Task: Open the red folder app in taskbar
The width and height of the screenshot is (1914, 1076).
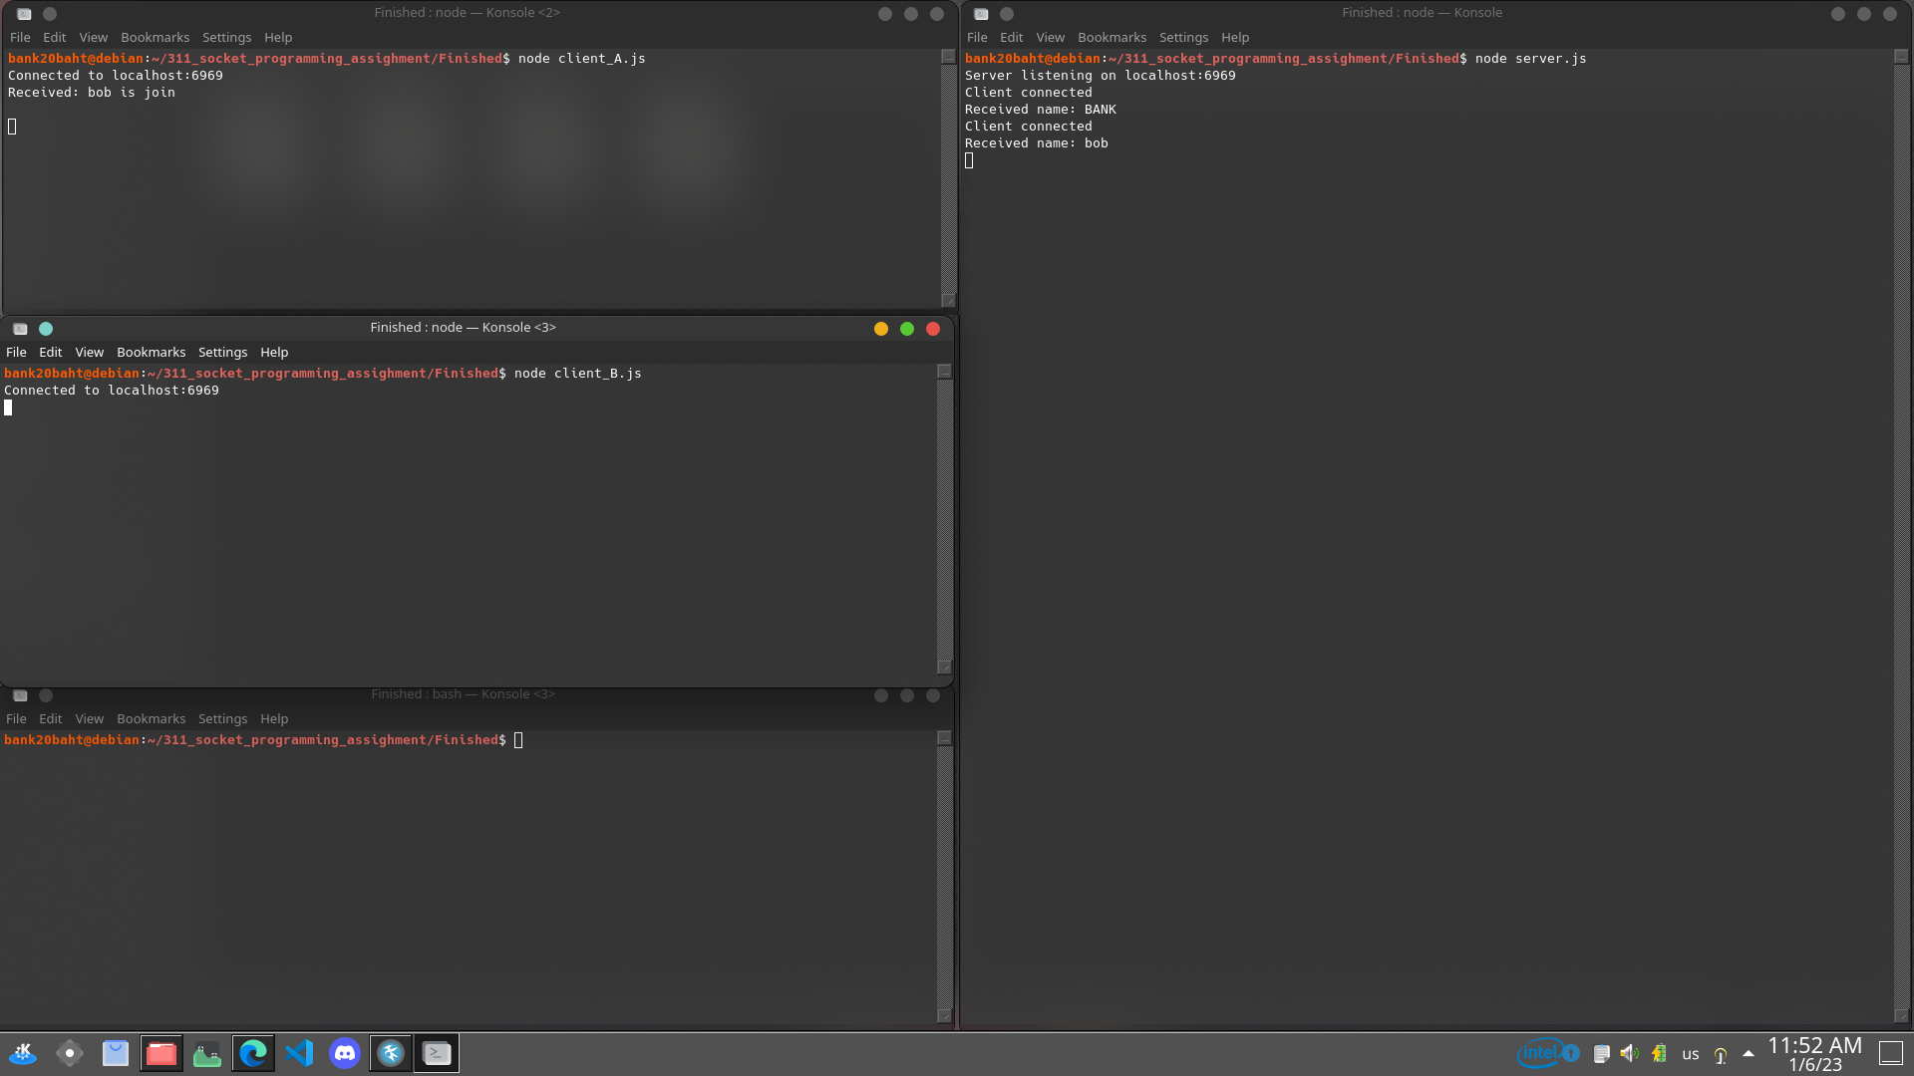Action: click(161, 1053)
